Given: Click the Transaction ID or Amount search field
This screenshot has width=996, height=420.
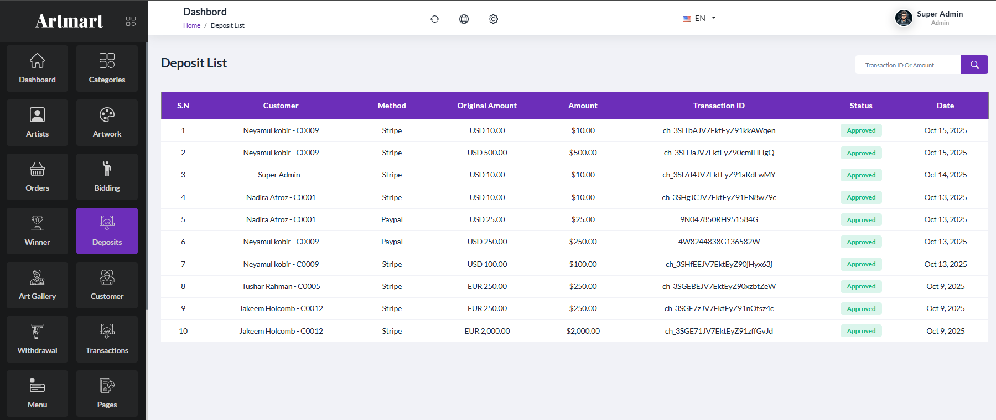Looking at the screenshot, I should pyautogui.click(x=908, y=65).
